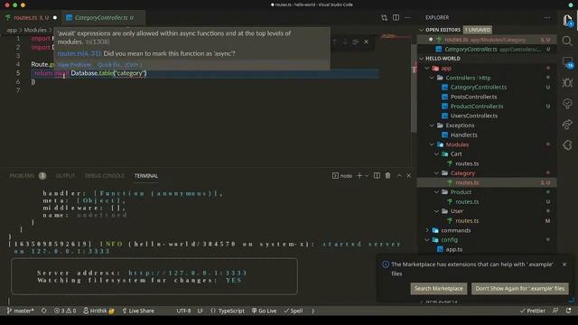The height and width of the screenshot is (325, 578).
Task: Open the notifications bell in the status bar
Action: 568,311
